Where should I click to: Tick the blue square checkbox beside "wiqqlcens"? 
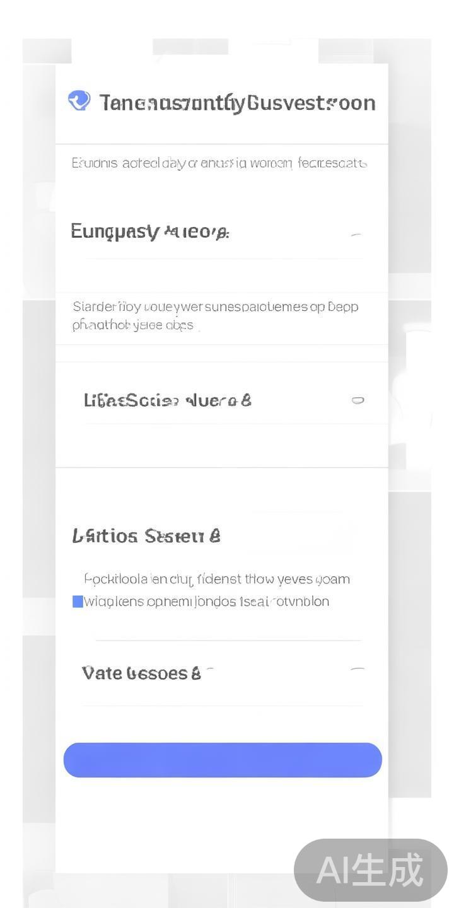point(78,602)
